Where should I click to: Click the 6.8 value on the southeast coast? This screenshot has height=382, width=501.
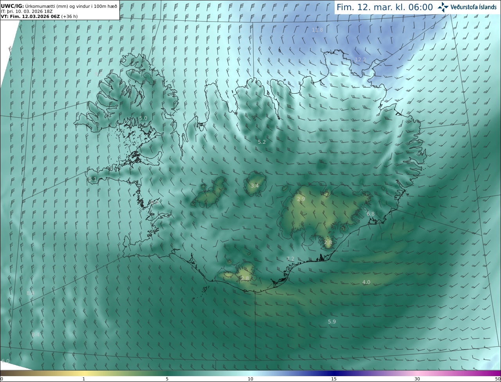pos(371,214)
